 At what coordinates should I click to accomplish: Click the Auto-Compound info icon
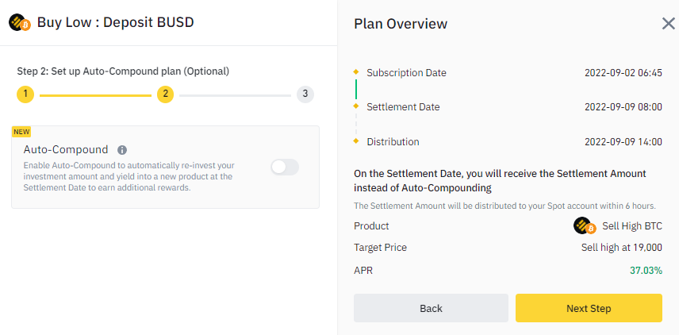click(x=122, y=149)
